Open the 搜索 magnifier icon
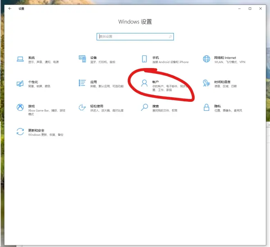Image resolution: width=270 pixels, height=247 pixels. click(144, 107)
